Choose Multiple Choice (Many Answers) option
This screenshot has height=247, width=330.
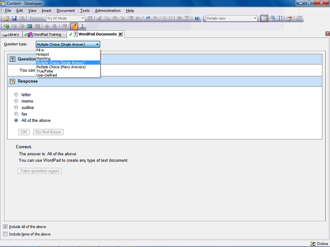tap(68, 67)
